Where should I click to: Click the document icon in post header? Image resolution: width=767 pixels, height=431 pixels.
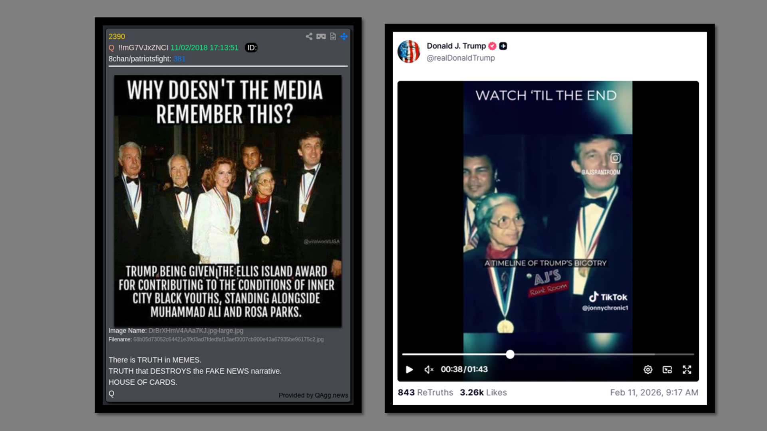(333, 36)
